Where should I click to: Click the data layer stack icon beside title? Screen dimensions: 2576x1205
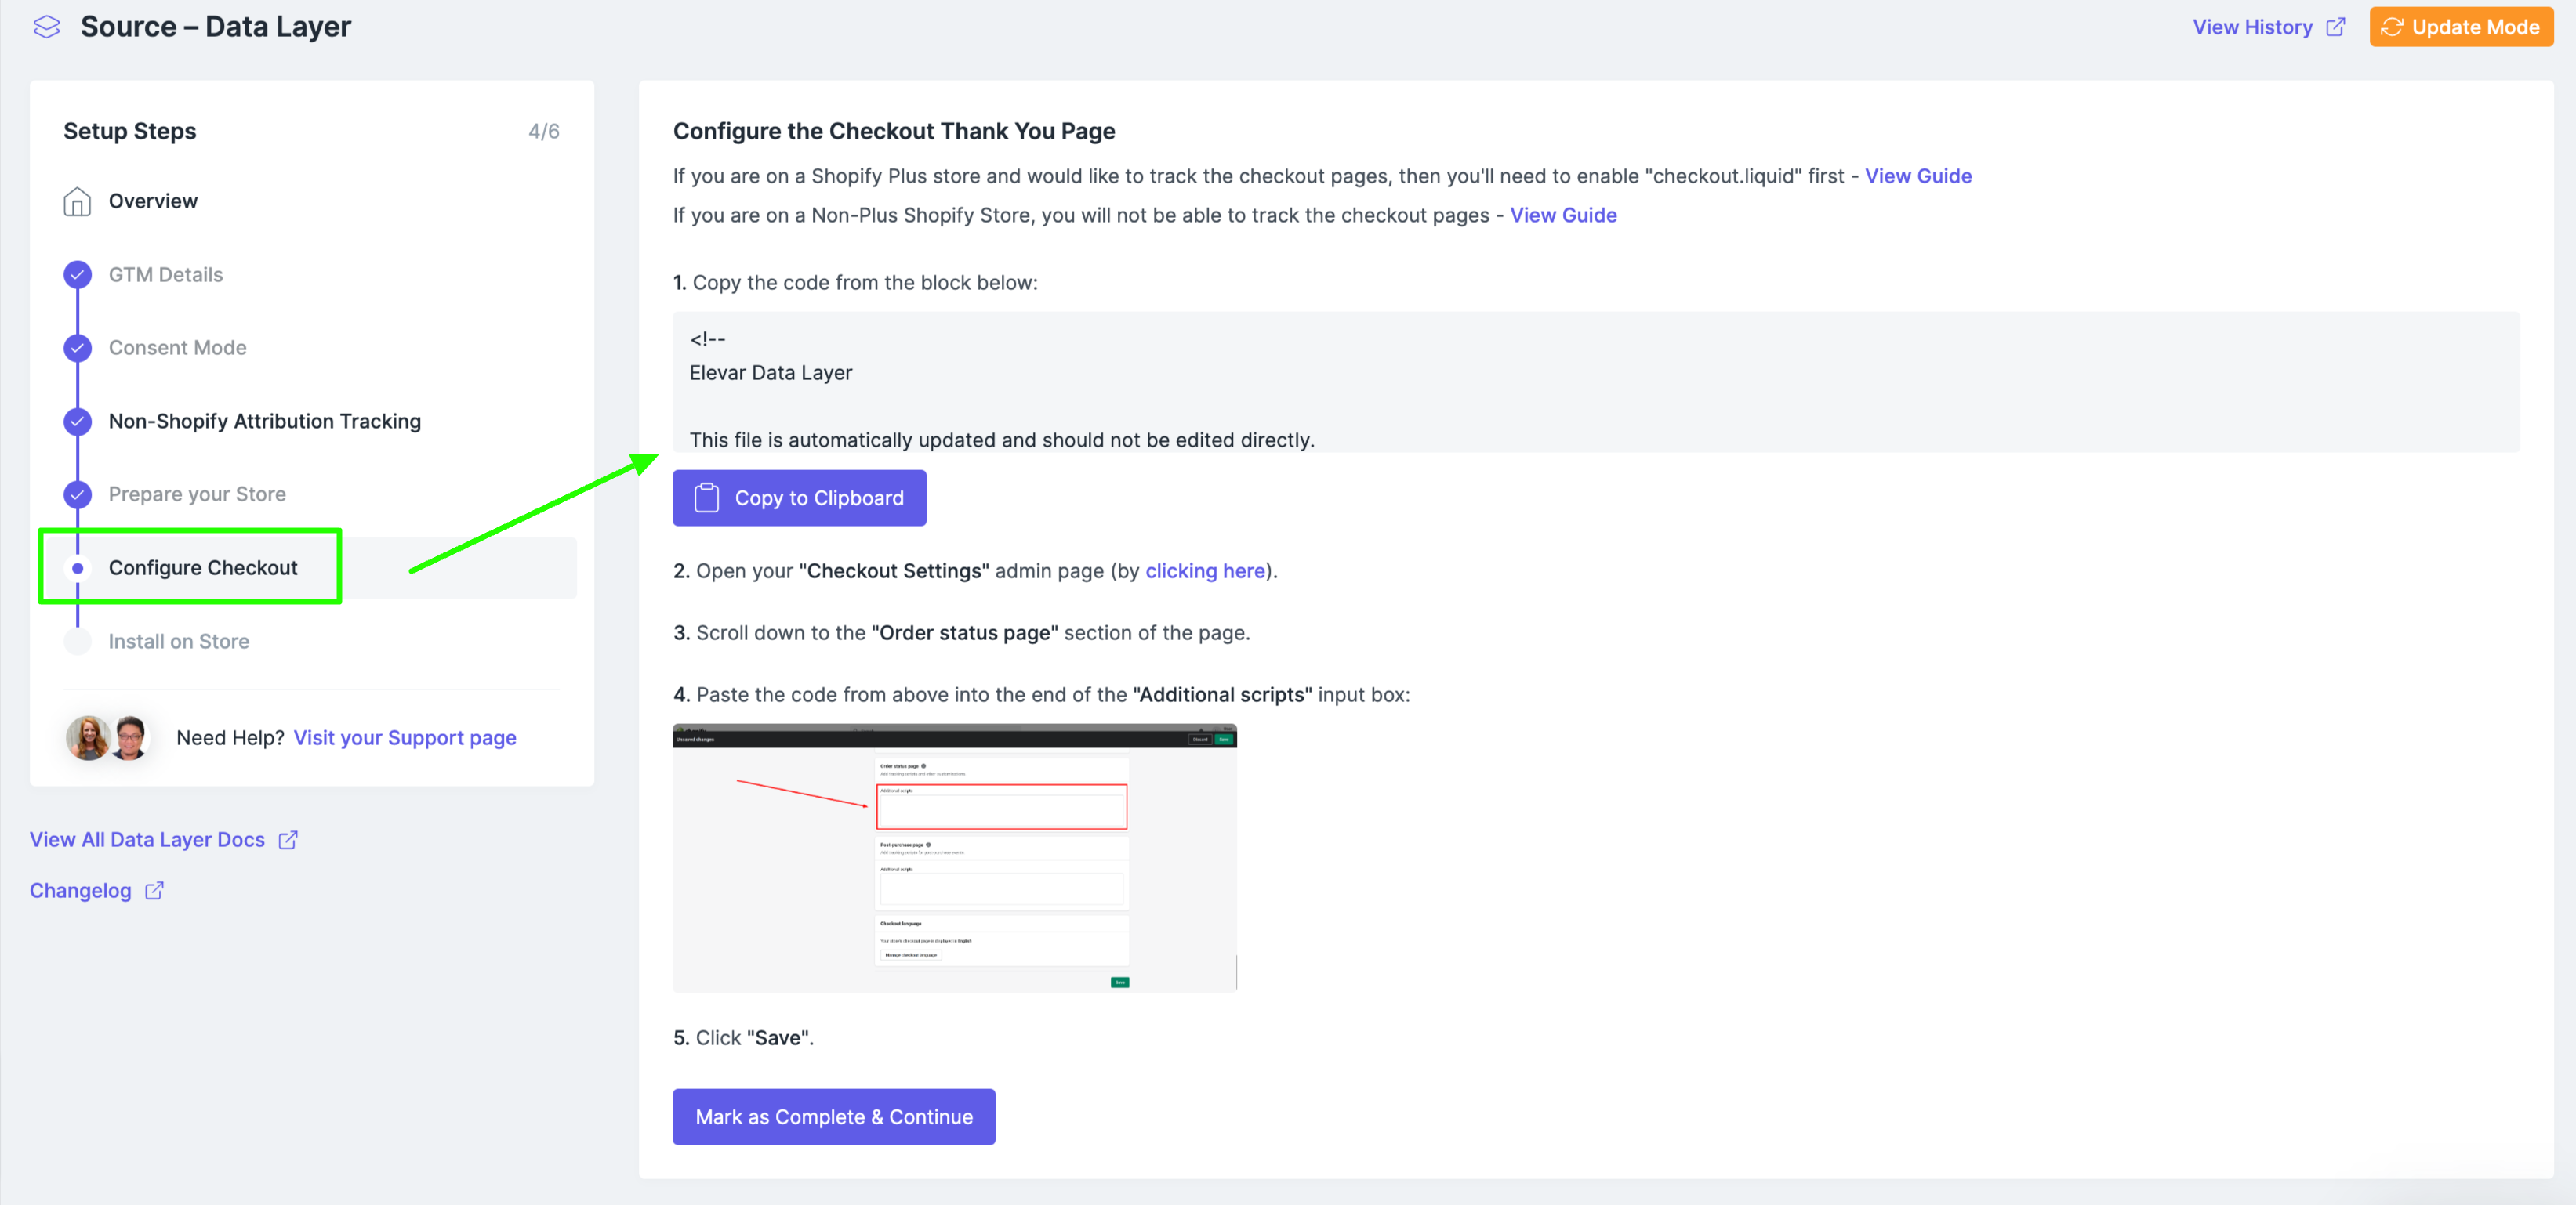(47, 27)
